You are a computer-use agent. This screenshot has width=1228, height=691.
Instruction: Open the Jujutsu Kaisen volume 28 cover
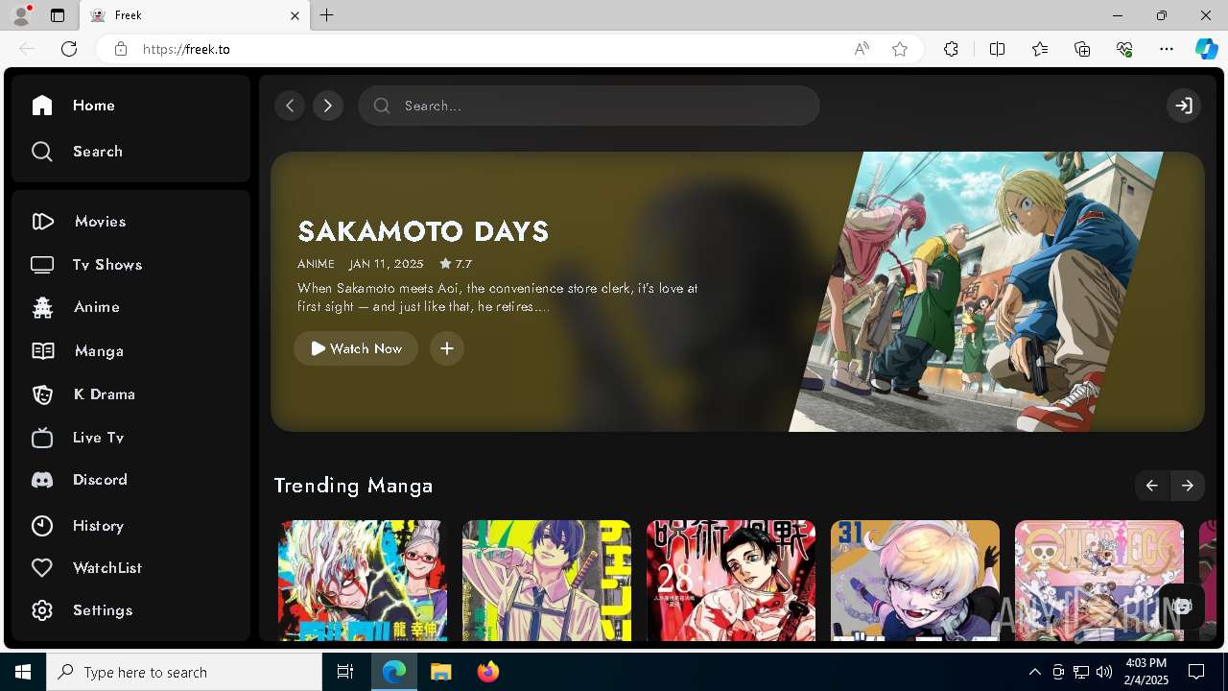(x=731, y=581)
